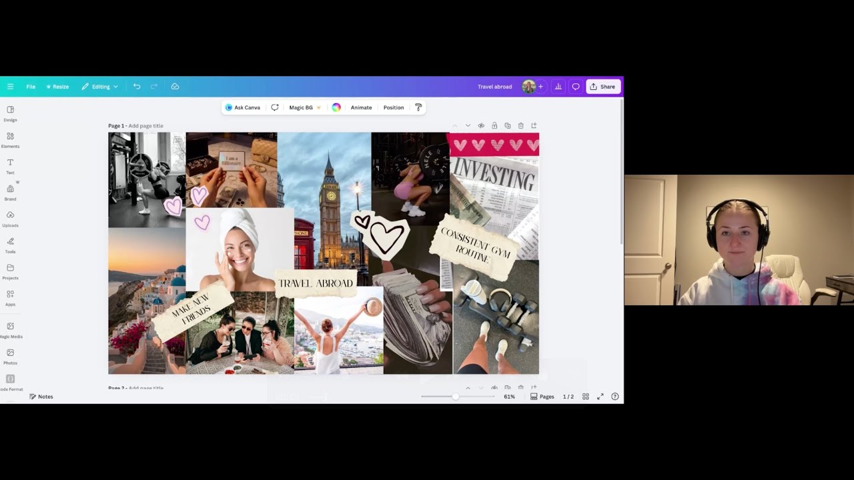Open the 61% zoom level menu
Image resolution: width=854 pixels, height=480 pixels.
[509, 397]
